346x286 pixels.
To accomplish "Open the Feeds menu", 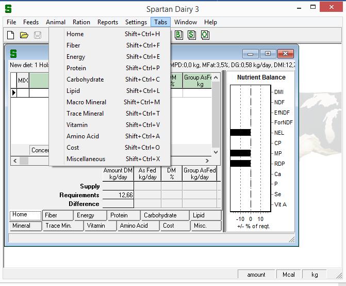I will [31, 22].
